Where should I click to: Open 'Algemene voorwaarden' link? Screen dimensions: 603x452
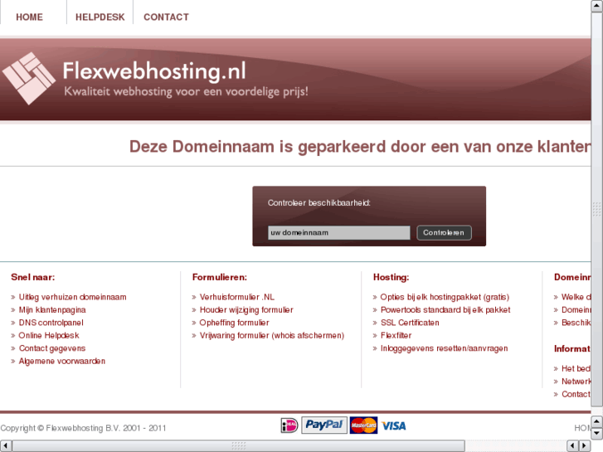[x=62, y=361]
